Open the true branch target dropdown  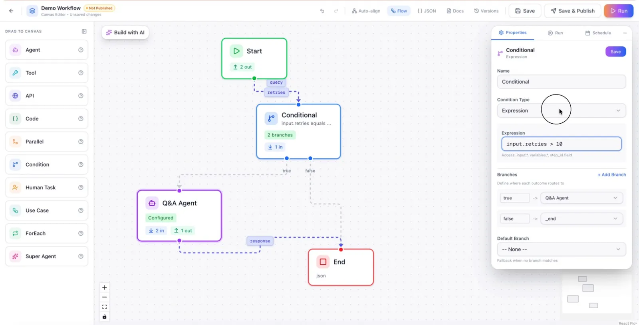[x=581, y=198]
